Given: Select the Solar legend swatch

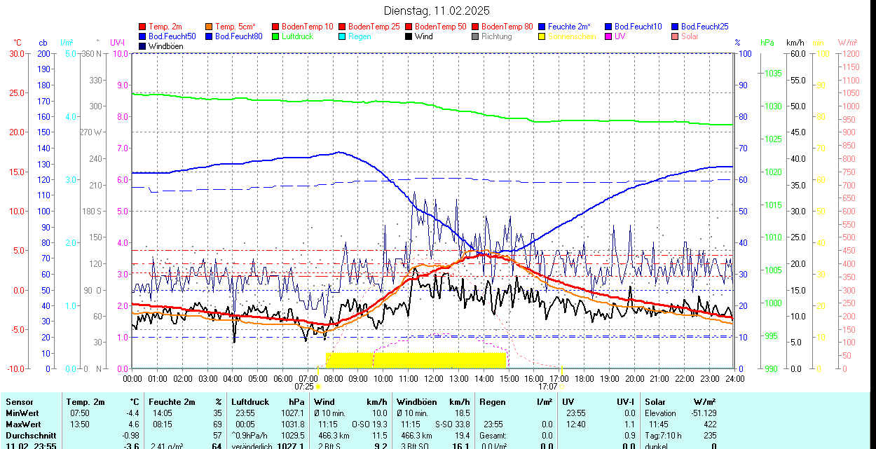Looking at the screenshot, I should coord(675,36).
